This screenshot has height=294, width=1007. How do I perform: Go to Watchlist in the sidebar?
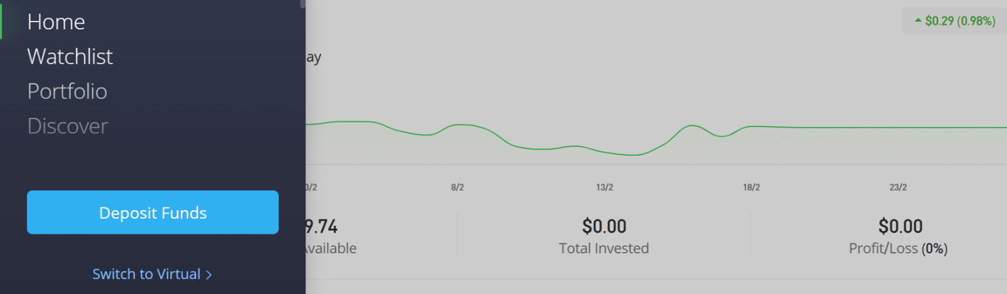click(x=70, y=57)
